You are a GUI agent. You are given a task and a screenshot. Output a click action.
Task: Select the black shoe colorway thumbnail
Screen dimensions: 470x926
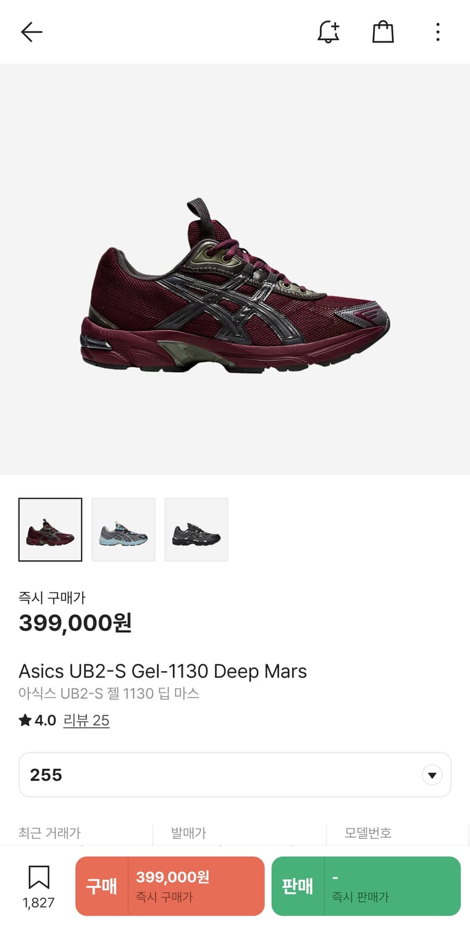point(196,530)
